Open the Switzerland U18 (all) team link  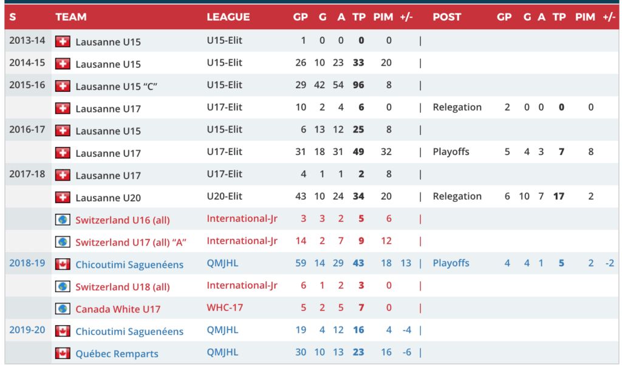(122, 287)
